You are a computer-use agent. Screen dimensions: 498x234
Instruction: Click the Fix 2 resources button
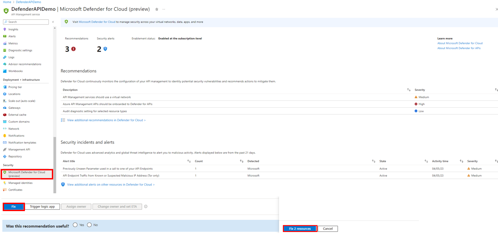(300, 229)
